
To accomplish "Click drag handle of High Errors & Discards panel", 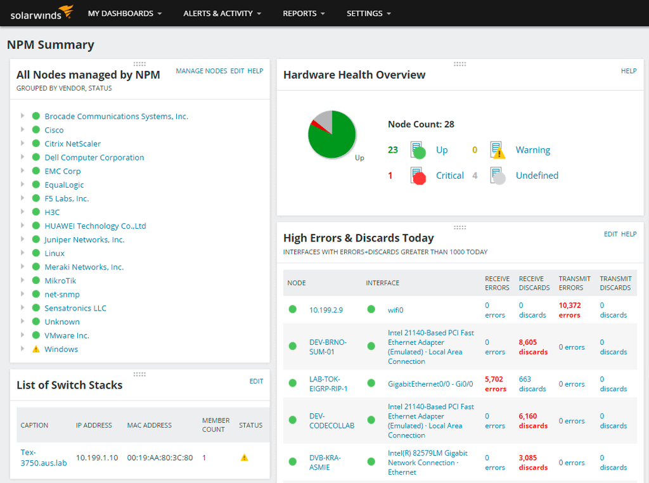I will coord(460,227).
